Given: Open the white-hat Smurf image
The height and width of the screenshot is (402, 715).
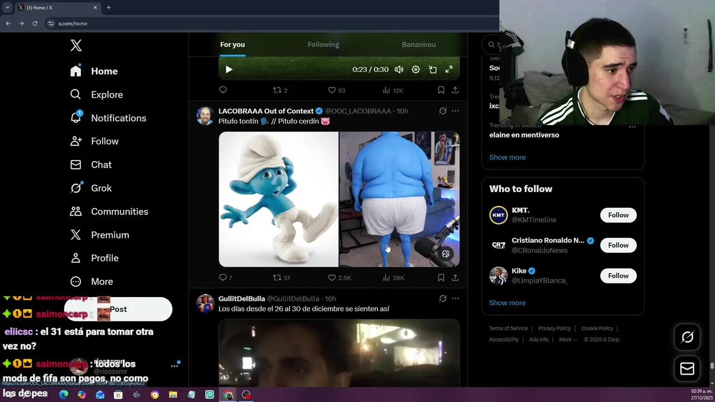Looking at the screenshot, I should [x=278, y=199].
